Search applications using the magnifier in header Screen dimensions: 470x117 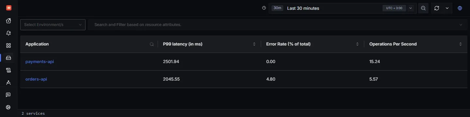(152, 44)
